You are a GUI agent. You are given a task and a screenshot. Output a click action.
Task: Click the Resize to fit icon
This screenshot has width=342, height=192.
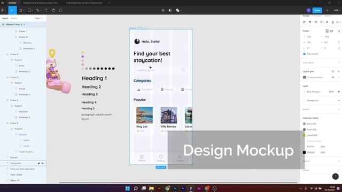(x=339, y=31)
